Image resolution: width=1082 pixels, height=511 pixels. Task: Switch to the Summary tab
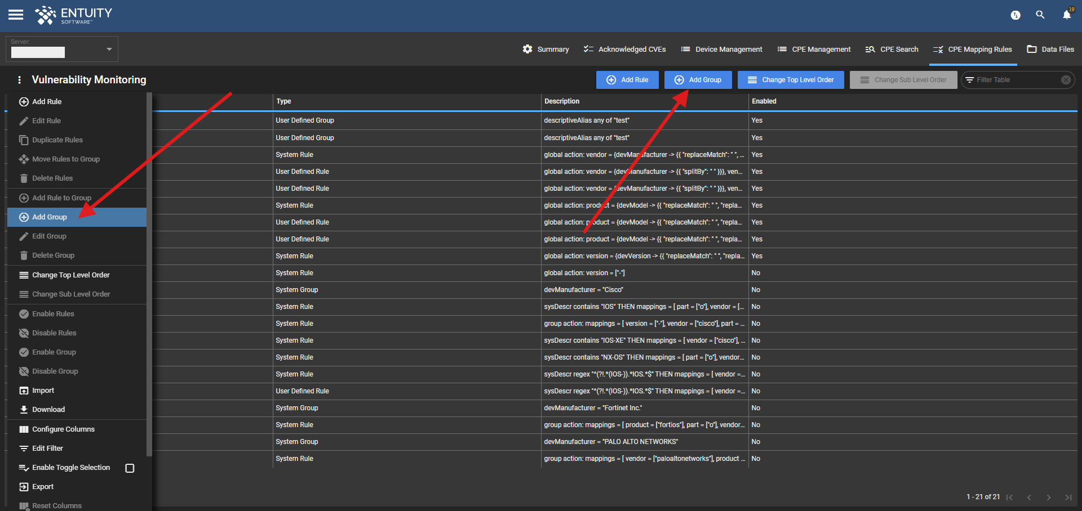[x=546, y=49]
